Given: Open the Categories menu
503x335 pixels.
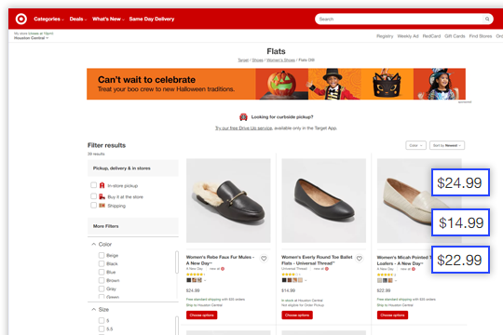Looking at the screenshot, I should [48, 19].
